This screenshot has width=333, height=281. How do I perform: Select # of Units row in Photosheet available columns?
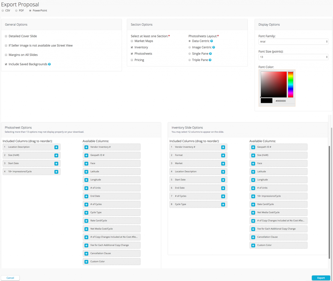click(112, 188)
